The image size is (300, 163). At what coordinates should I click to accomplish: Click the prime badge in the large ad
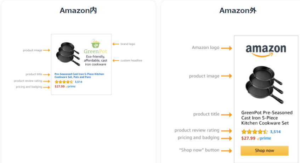coord(264,138)
